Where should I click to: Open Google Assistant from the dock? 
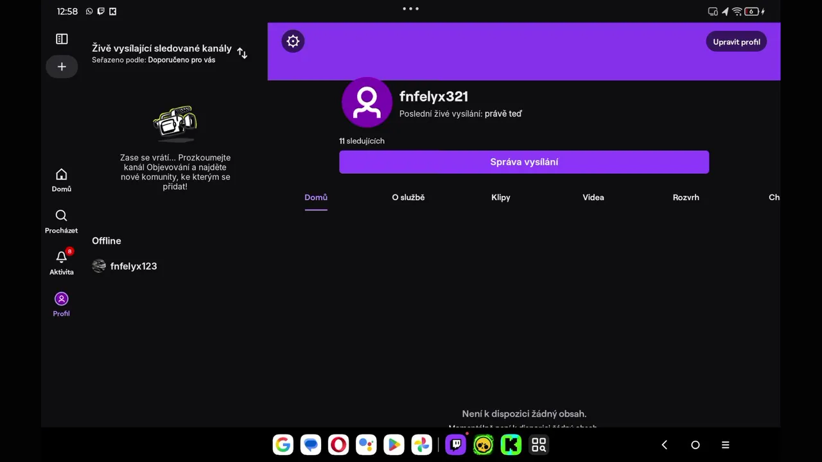(x=366, y=445)
